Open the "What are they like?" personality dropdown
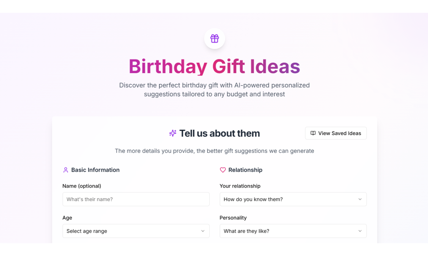428x256 pixels. pyautogui.click(x=293, y=231)
